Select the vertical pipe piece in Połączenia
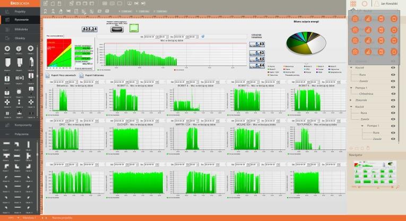 click(29, 144)
